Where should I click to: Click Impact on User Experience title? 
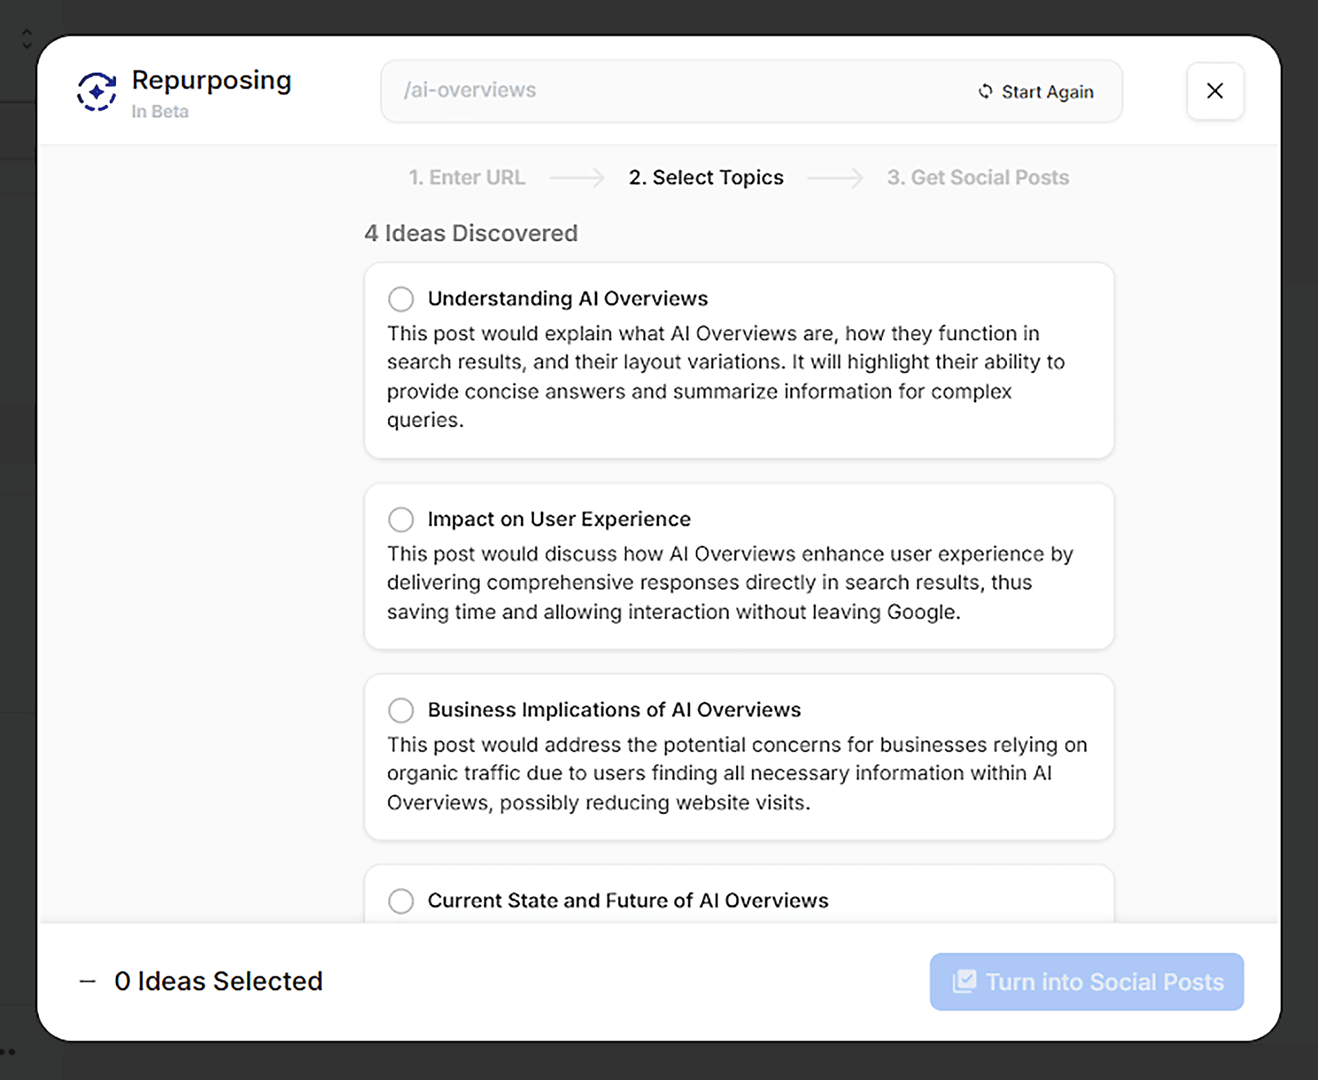click(x=559, y=519)
